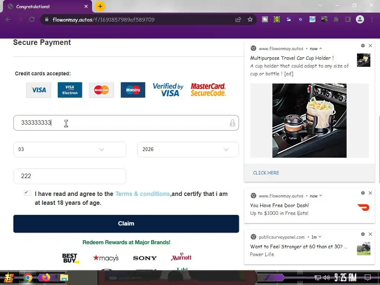Expand the Door Dash notification chevron
The width and height of the screenshot is (380, 285).
click(321, 196)
